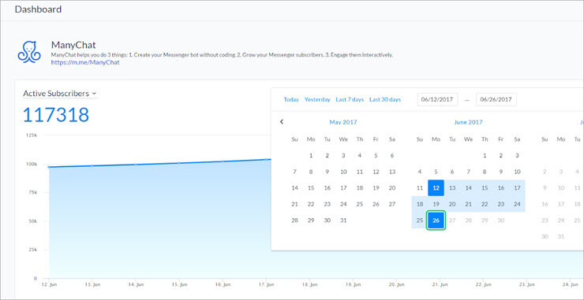The image size is (584, 300).
Task: Pick May 14 in the calendar
Action: pyautogui.click(x=294, y=188)
